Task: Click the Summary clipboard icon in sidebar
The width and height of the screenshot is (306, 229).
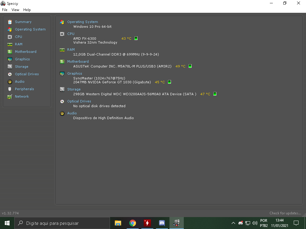Action: pos(10,22)
